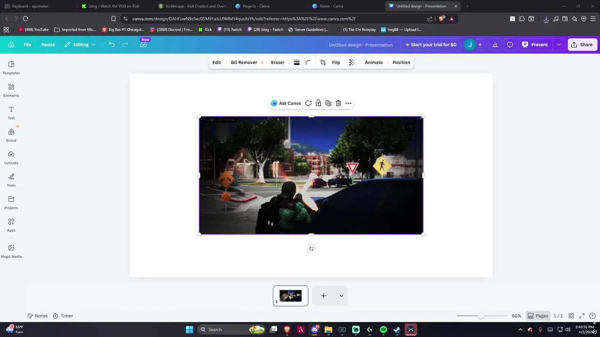
Task: Expand the Present options arrow
Action: coord(558,44)
